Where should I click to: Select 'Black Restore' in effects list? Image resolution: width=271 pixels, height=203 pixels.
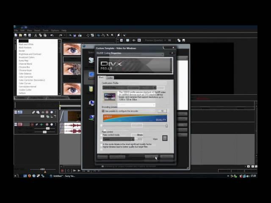point(25,47)
